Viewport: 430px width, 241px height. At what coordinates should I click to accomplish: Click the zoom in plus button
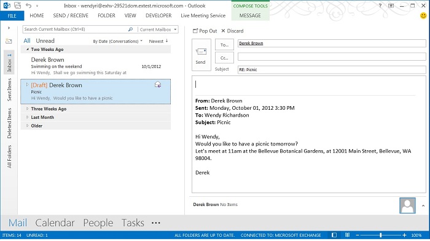tap(404, 235)
